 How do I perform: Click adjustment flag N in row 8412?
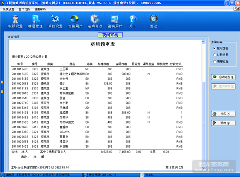pos(149,122)
